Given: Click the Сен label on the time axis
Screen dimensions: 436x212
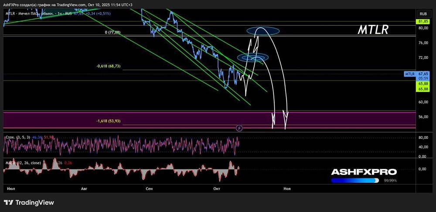Looking at the screenshot, I should tap(149, 188).
